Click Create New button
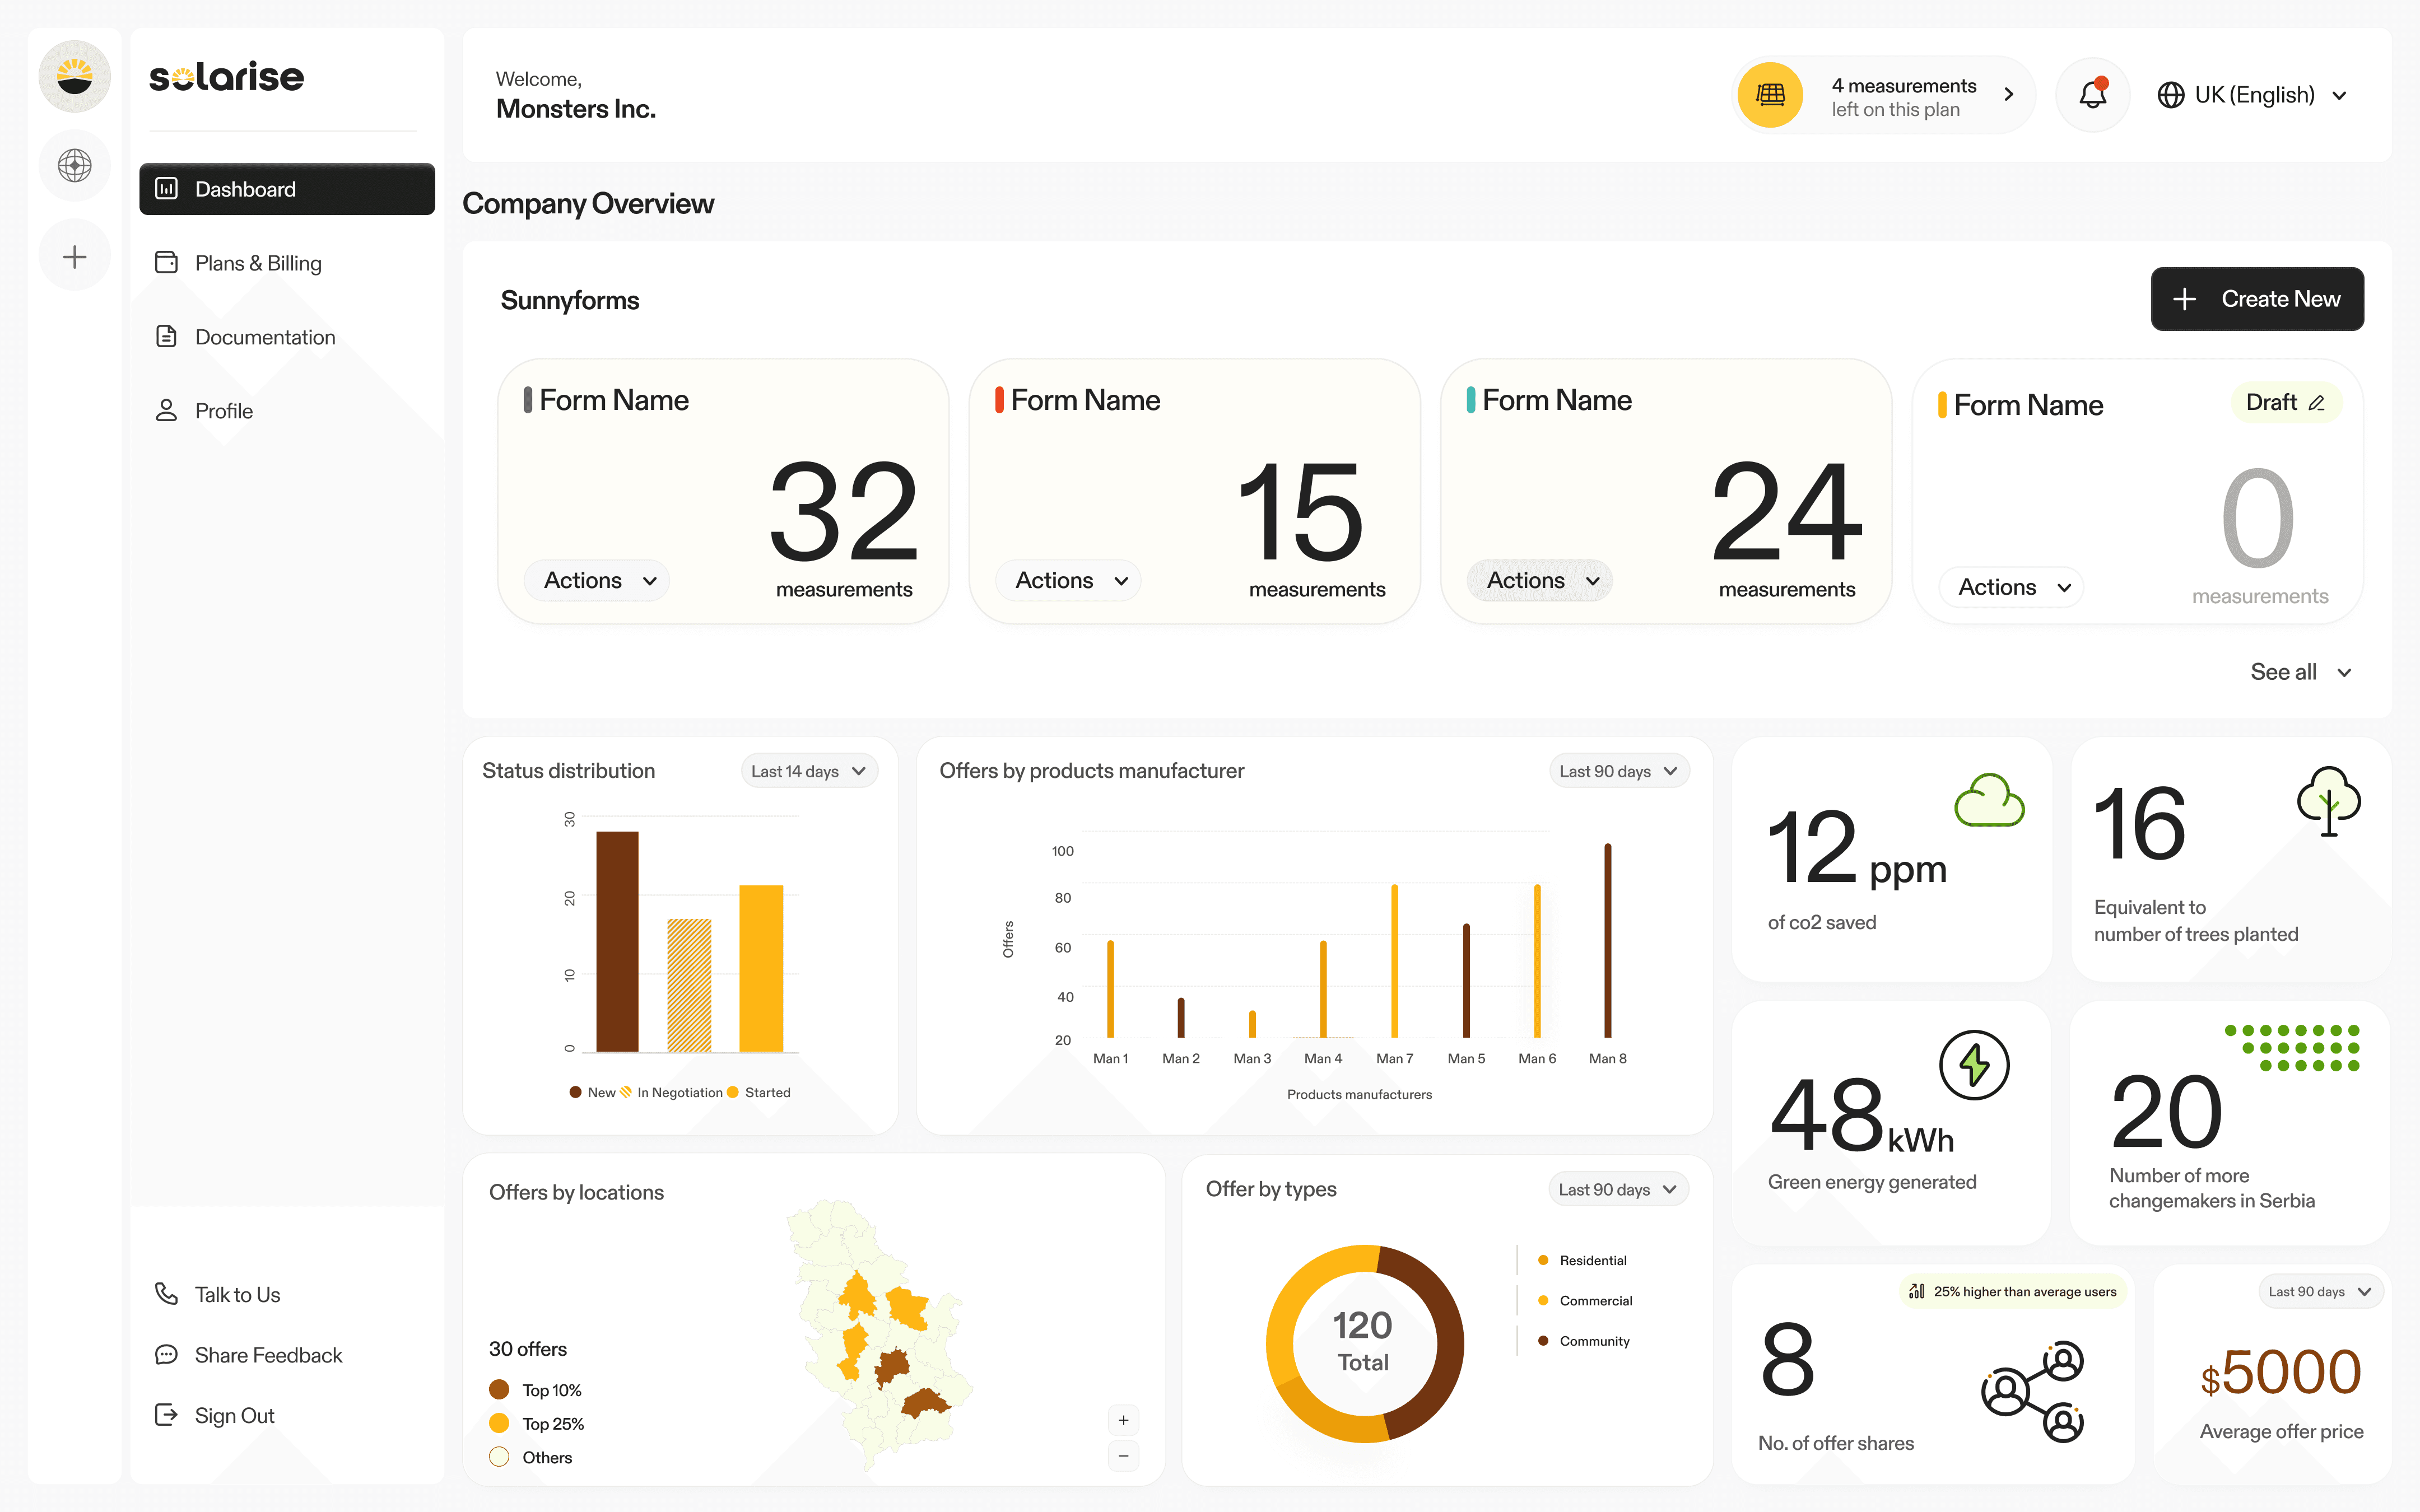2420x1512 pixels. 2257,299
